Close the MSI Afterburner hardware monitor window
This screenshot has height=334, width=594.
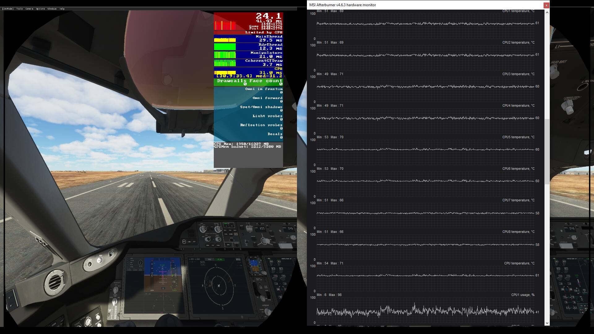[546, 5]
